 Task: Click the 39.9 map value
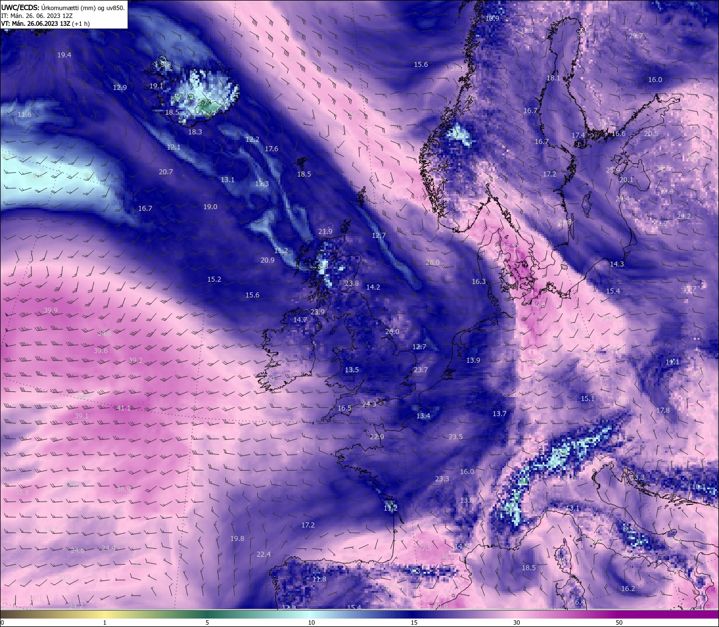pos(51,310)
